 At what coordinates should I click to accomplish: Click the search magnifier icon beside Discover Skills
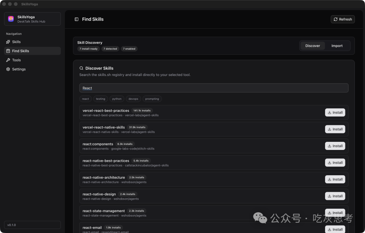point(81,68)
